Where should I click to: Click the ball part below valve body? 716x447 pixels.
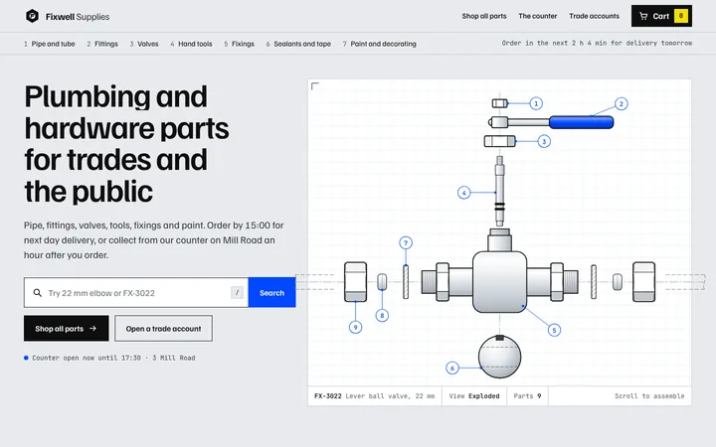click(x=499, y=357)
